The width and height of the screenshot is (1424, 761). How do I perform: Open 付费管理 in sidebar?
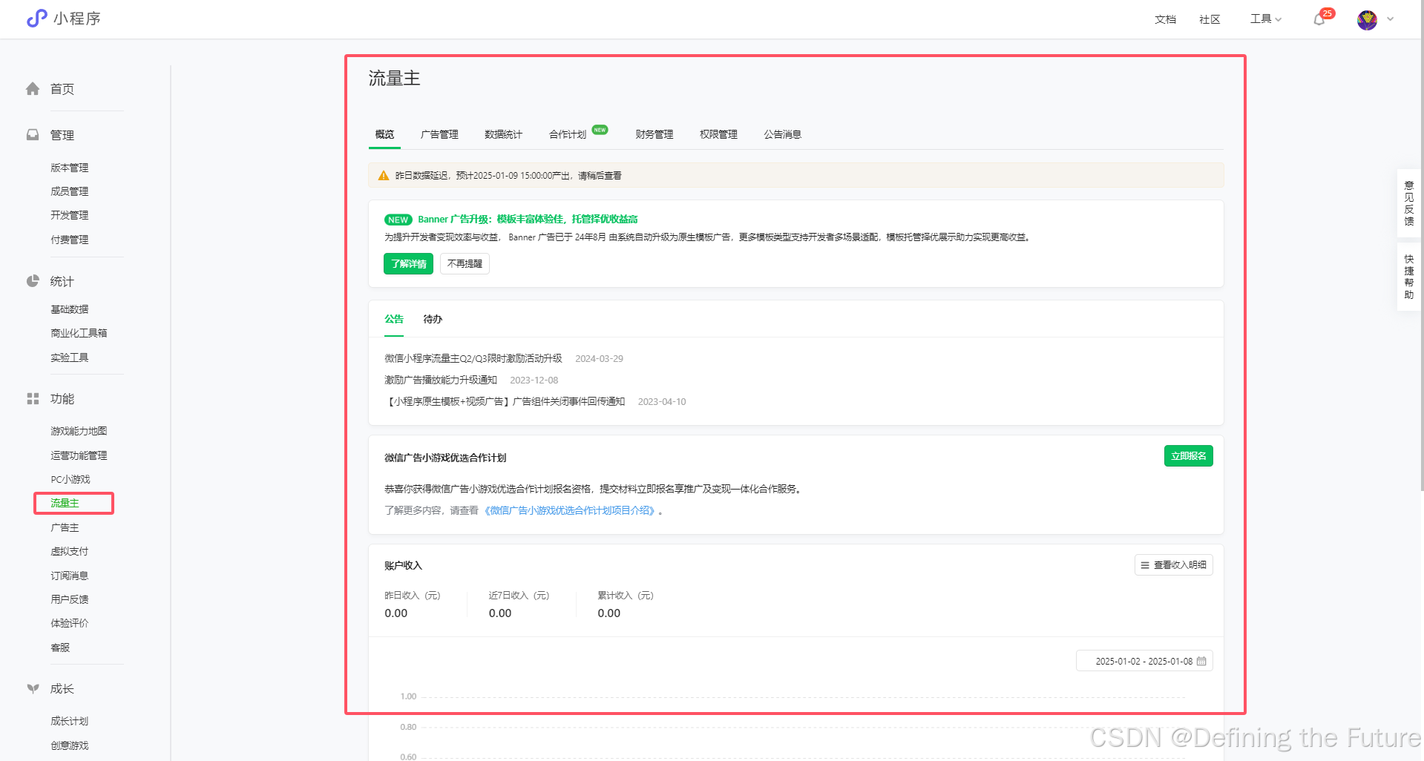coord(69,240)
